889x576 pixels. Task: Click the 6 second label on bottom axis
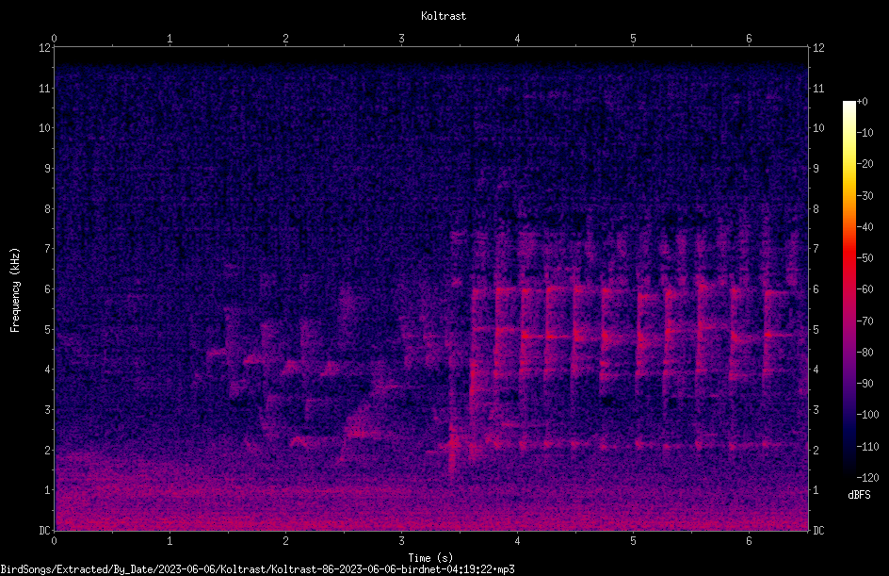pyautogui.click(x=749, y=541)
